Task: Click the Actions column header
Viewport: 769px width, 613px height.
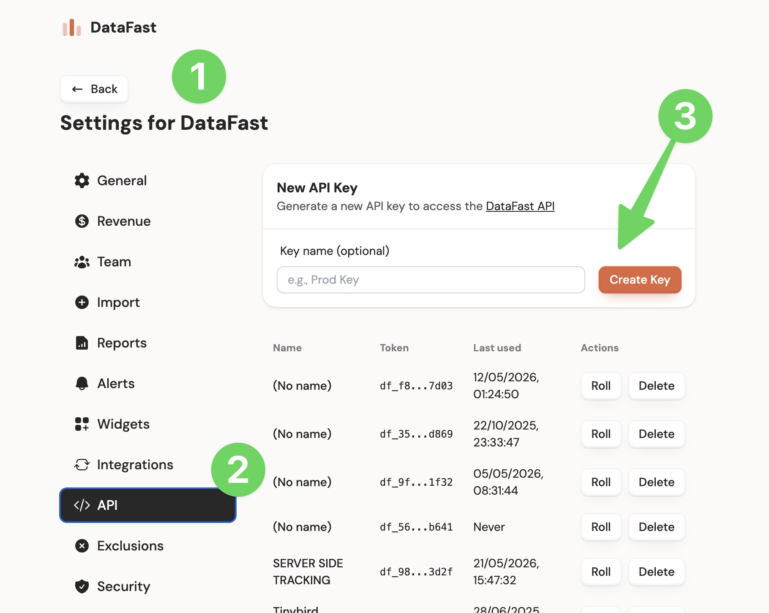Action: pos(600,348)
